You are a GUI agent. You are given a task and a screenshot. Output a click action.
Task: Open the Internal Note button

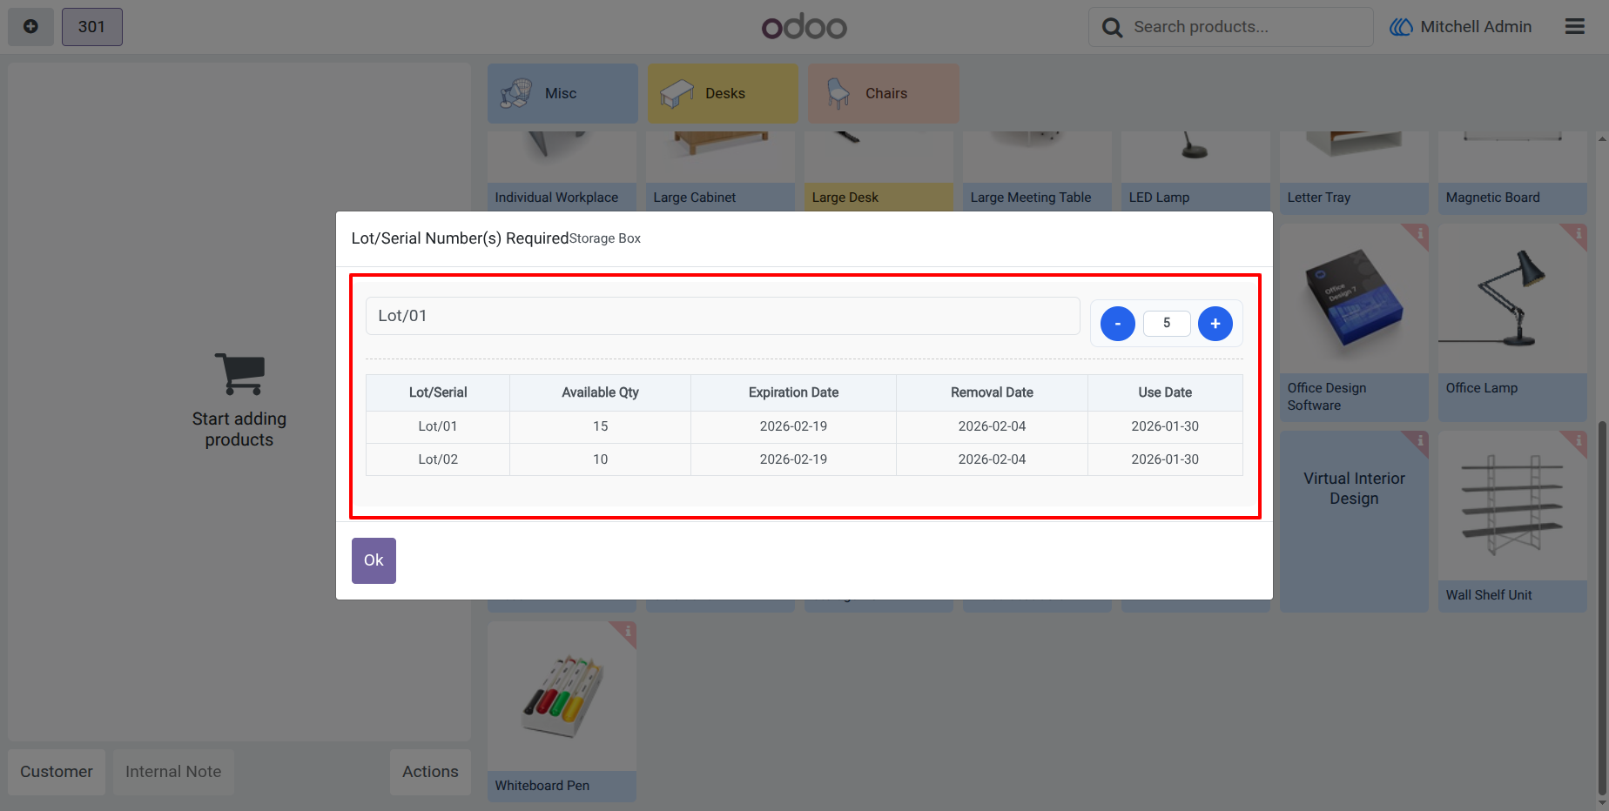point(173,772)
